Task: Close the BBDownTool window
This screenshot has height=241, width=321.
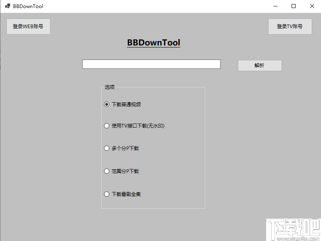Action: (312, 6)
